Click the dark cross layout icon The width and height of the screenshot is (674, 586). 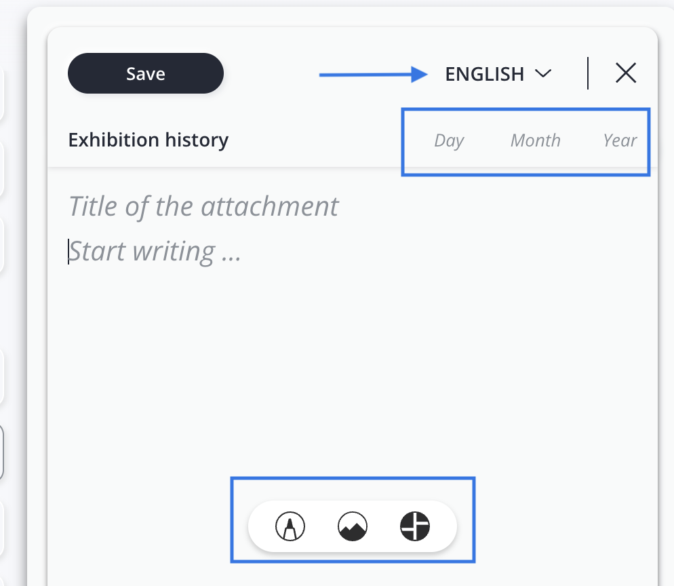click(415, 526)
